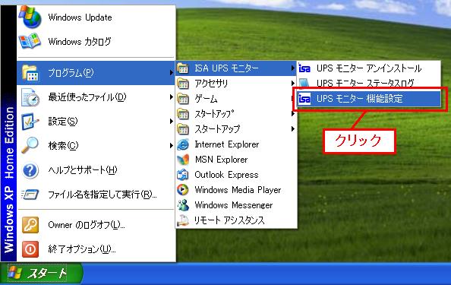Click the MSN Explorer butterfly icon

(183, 160)
